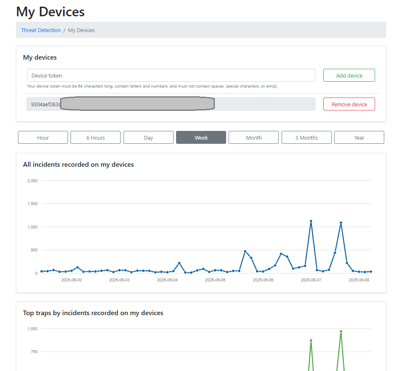
Task: Choose the 3 Months time range
Action: (x=306, y=138)
